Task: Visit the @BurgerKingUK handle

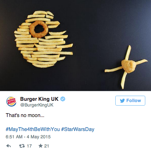Action: coord(37,105)
